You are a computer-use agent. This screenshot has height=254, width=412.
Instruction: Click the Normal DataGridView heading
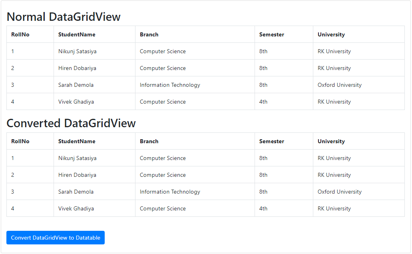pyautogui.click(x=64, y=17)
